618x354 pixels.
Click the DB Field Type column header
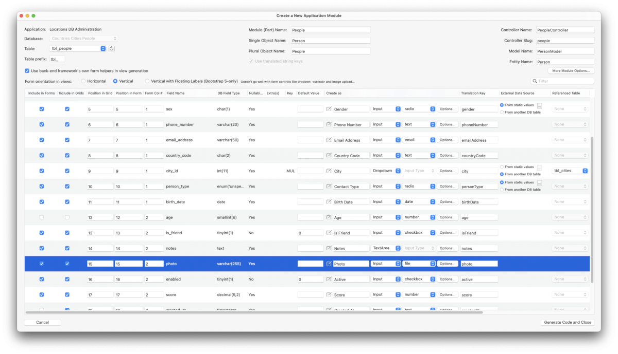pyautogui.click(x=229, y=93)
